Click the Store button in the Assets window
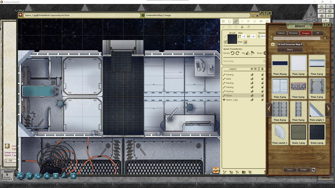The width and height of the screenshot is (335, 188). point(290,170)
